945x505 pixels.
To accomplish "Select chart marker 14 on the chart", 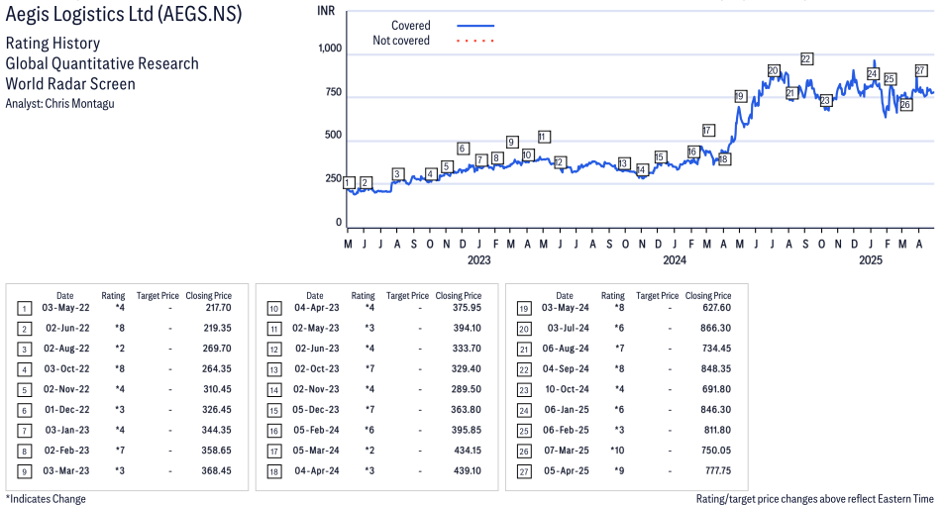I will (x=641, y=170).
